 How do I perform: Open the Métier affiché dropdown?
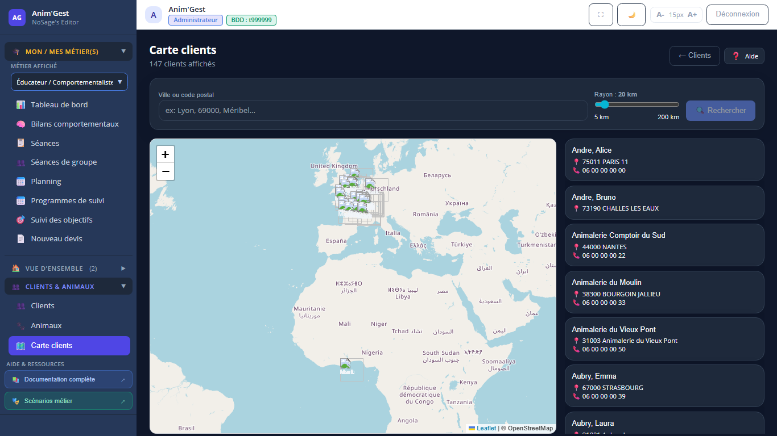[69, 82]
